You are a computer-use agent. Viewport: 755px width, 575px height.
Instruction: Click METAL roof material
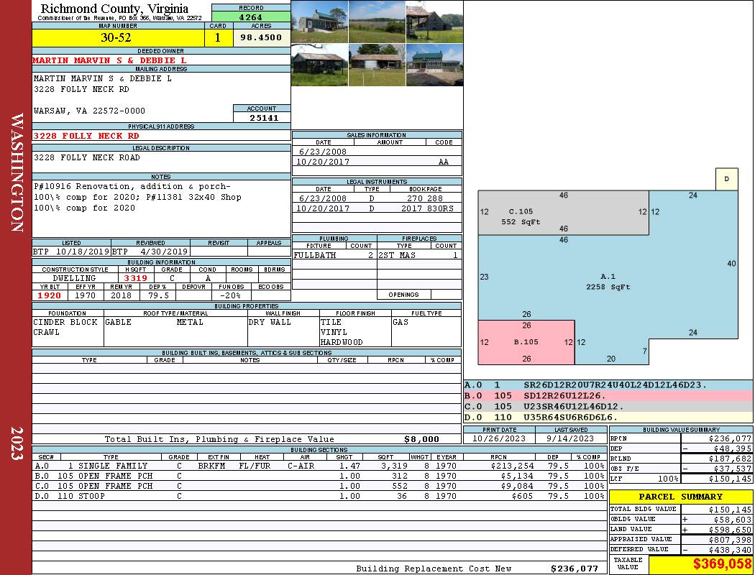click(190, 322)
